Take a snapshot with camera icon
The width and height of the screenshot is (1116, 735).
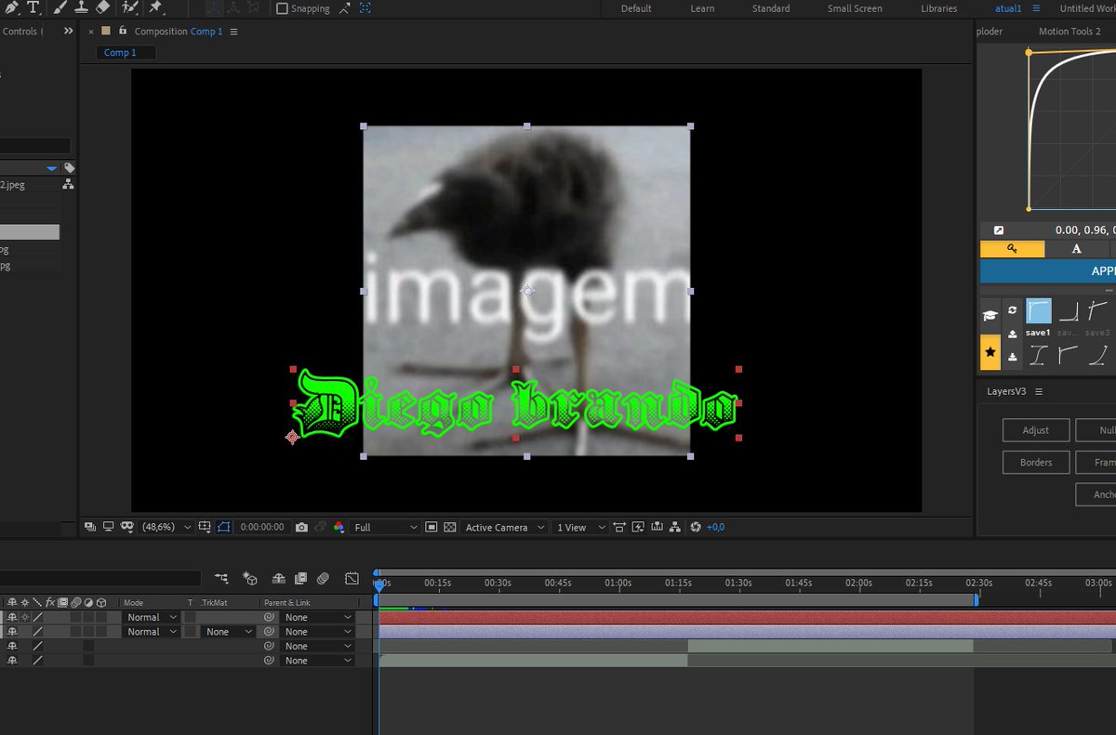(301, 527)
